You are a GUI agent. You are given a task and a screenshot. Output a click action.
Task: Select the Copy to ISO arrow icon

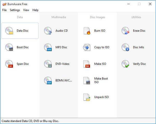coord(87,47)
